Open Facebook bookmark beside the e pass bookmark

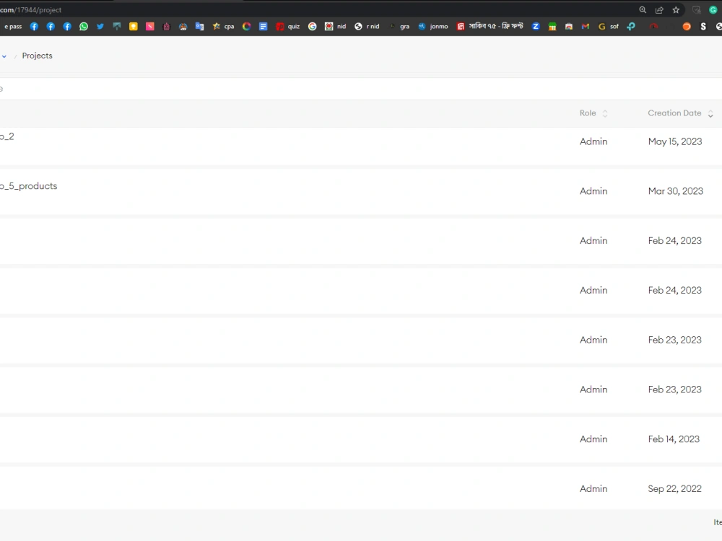(34, 26)
